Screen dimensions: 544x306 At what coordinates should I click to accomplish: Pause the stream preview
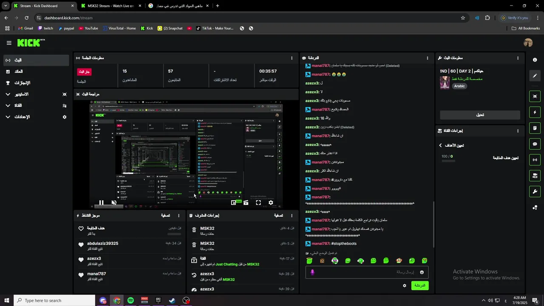pyautogui.click(x=101, y=203)
